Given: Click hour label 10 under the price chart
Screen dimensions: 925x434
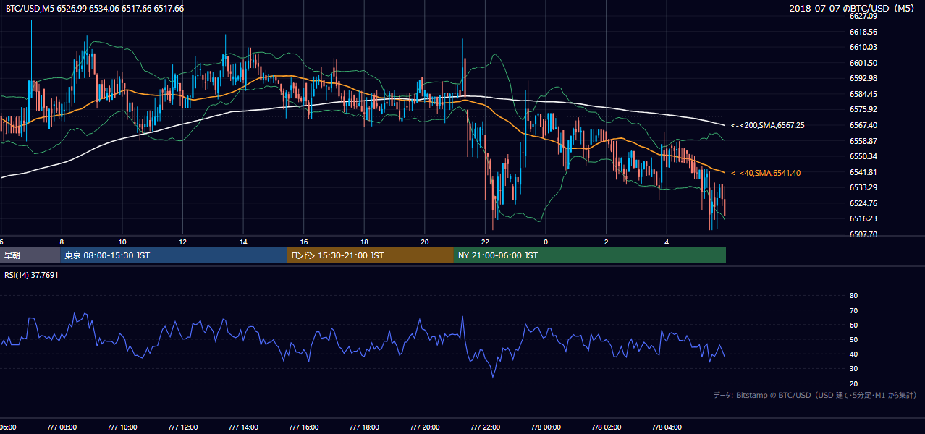Looking at the screenshot, I should [122, 242].
